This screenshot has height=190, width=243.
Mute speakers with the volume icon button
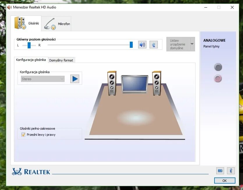pos(142,45)
